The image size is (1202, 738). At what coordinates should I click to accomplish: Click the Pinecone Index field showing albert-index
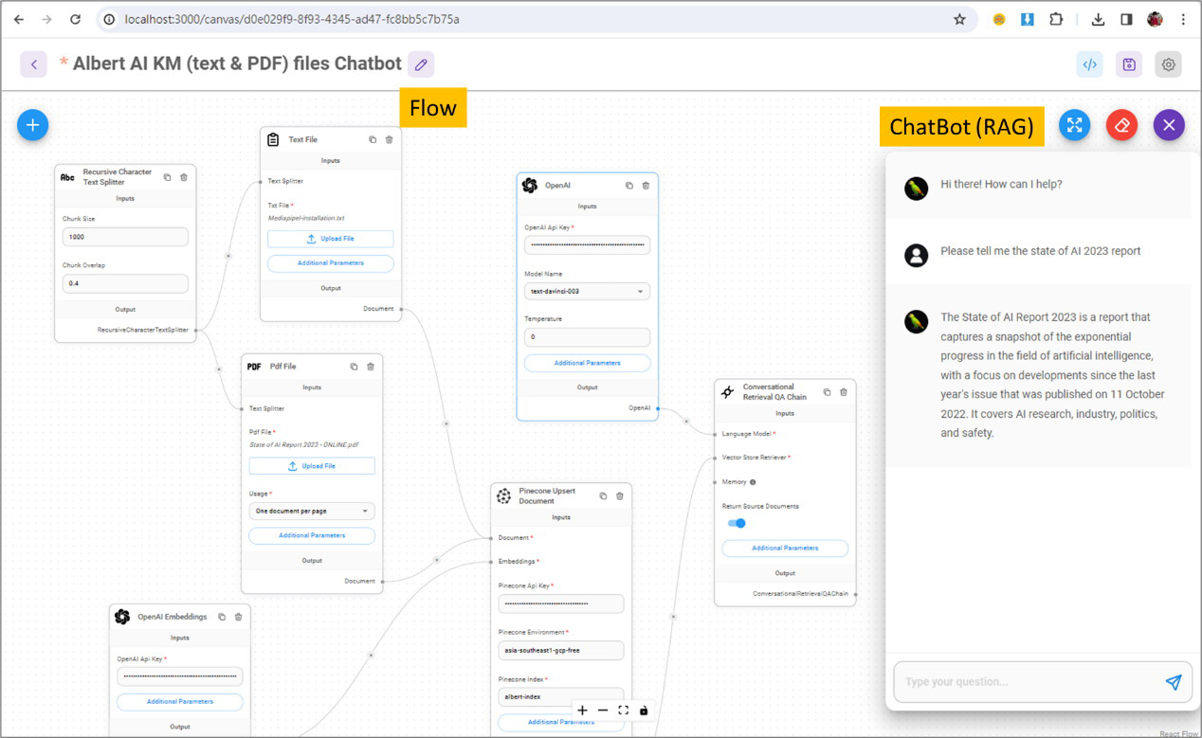[x=561, y=696]
